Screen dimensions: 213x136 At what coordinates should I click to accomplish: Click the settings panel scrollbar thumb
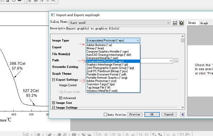(x=182, y=40)
